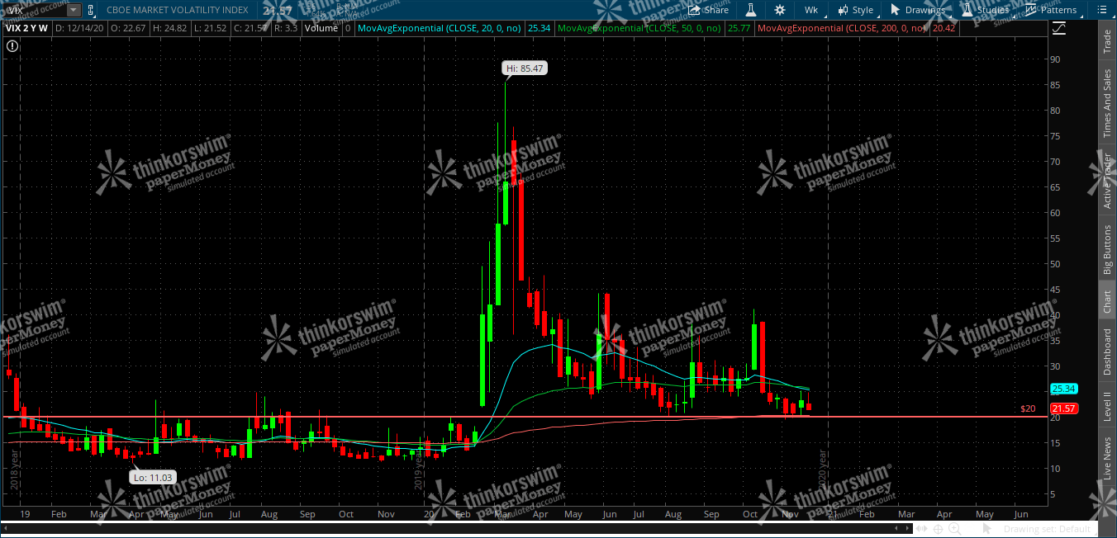Click the flask (analysis) icon
Image resolution: width=1117 pixels, height=538 pixels.
tap(751, 10)
